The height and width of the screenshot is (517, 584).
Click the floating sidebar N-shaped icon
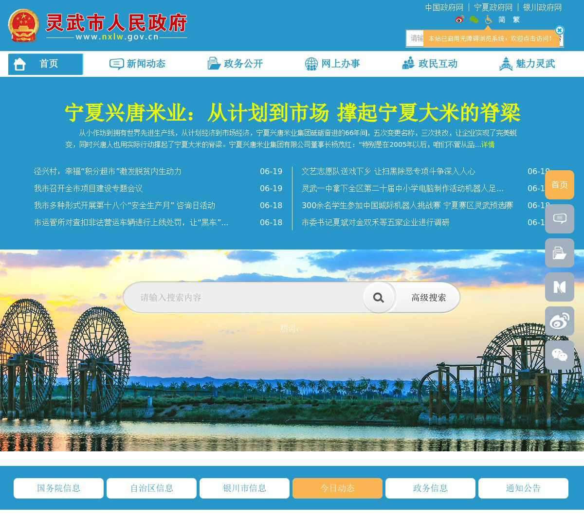pyautogui.click(x=560, y=287)
